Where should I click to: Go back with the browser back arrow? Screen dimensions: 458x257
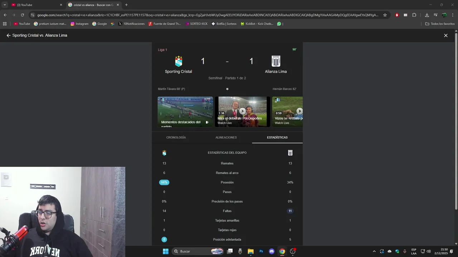coord(5,15)
